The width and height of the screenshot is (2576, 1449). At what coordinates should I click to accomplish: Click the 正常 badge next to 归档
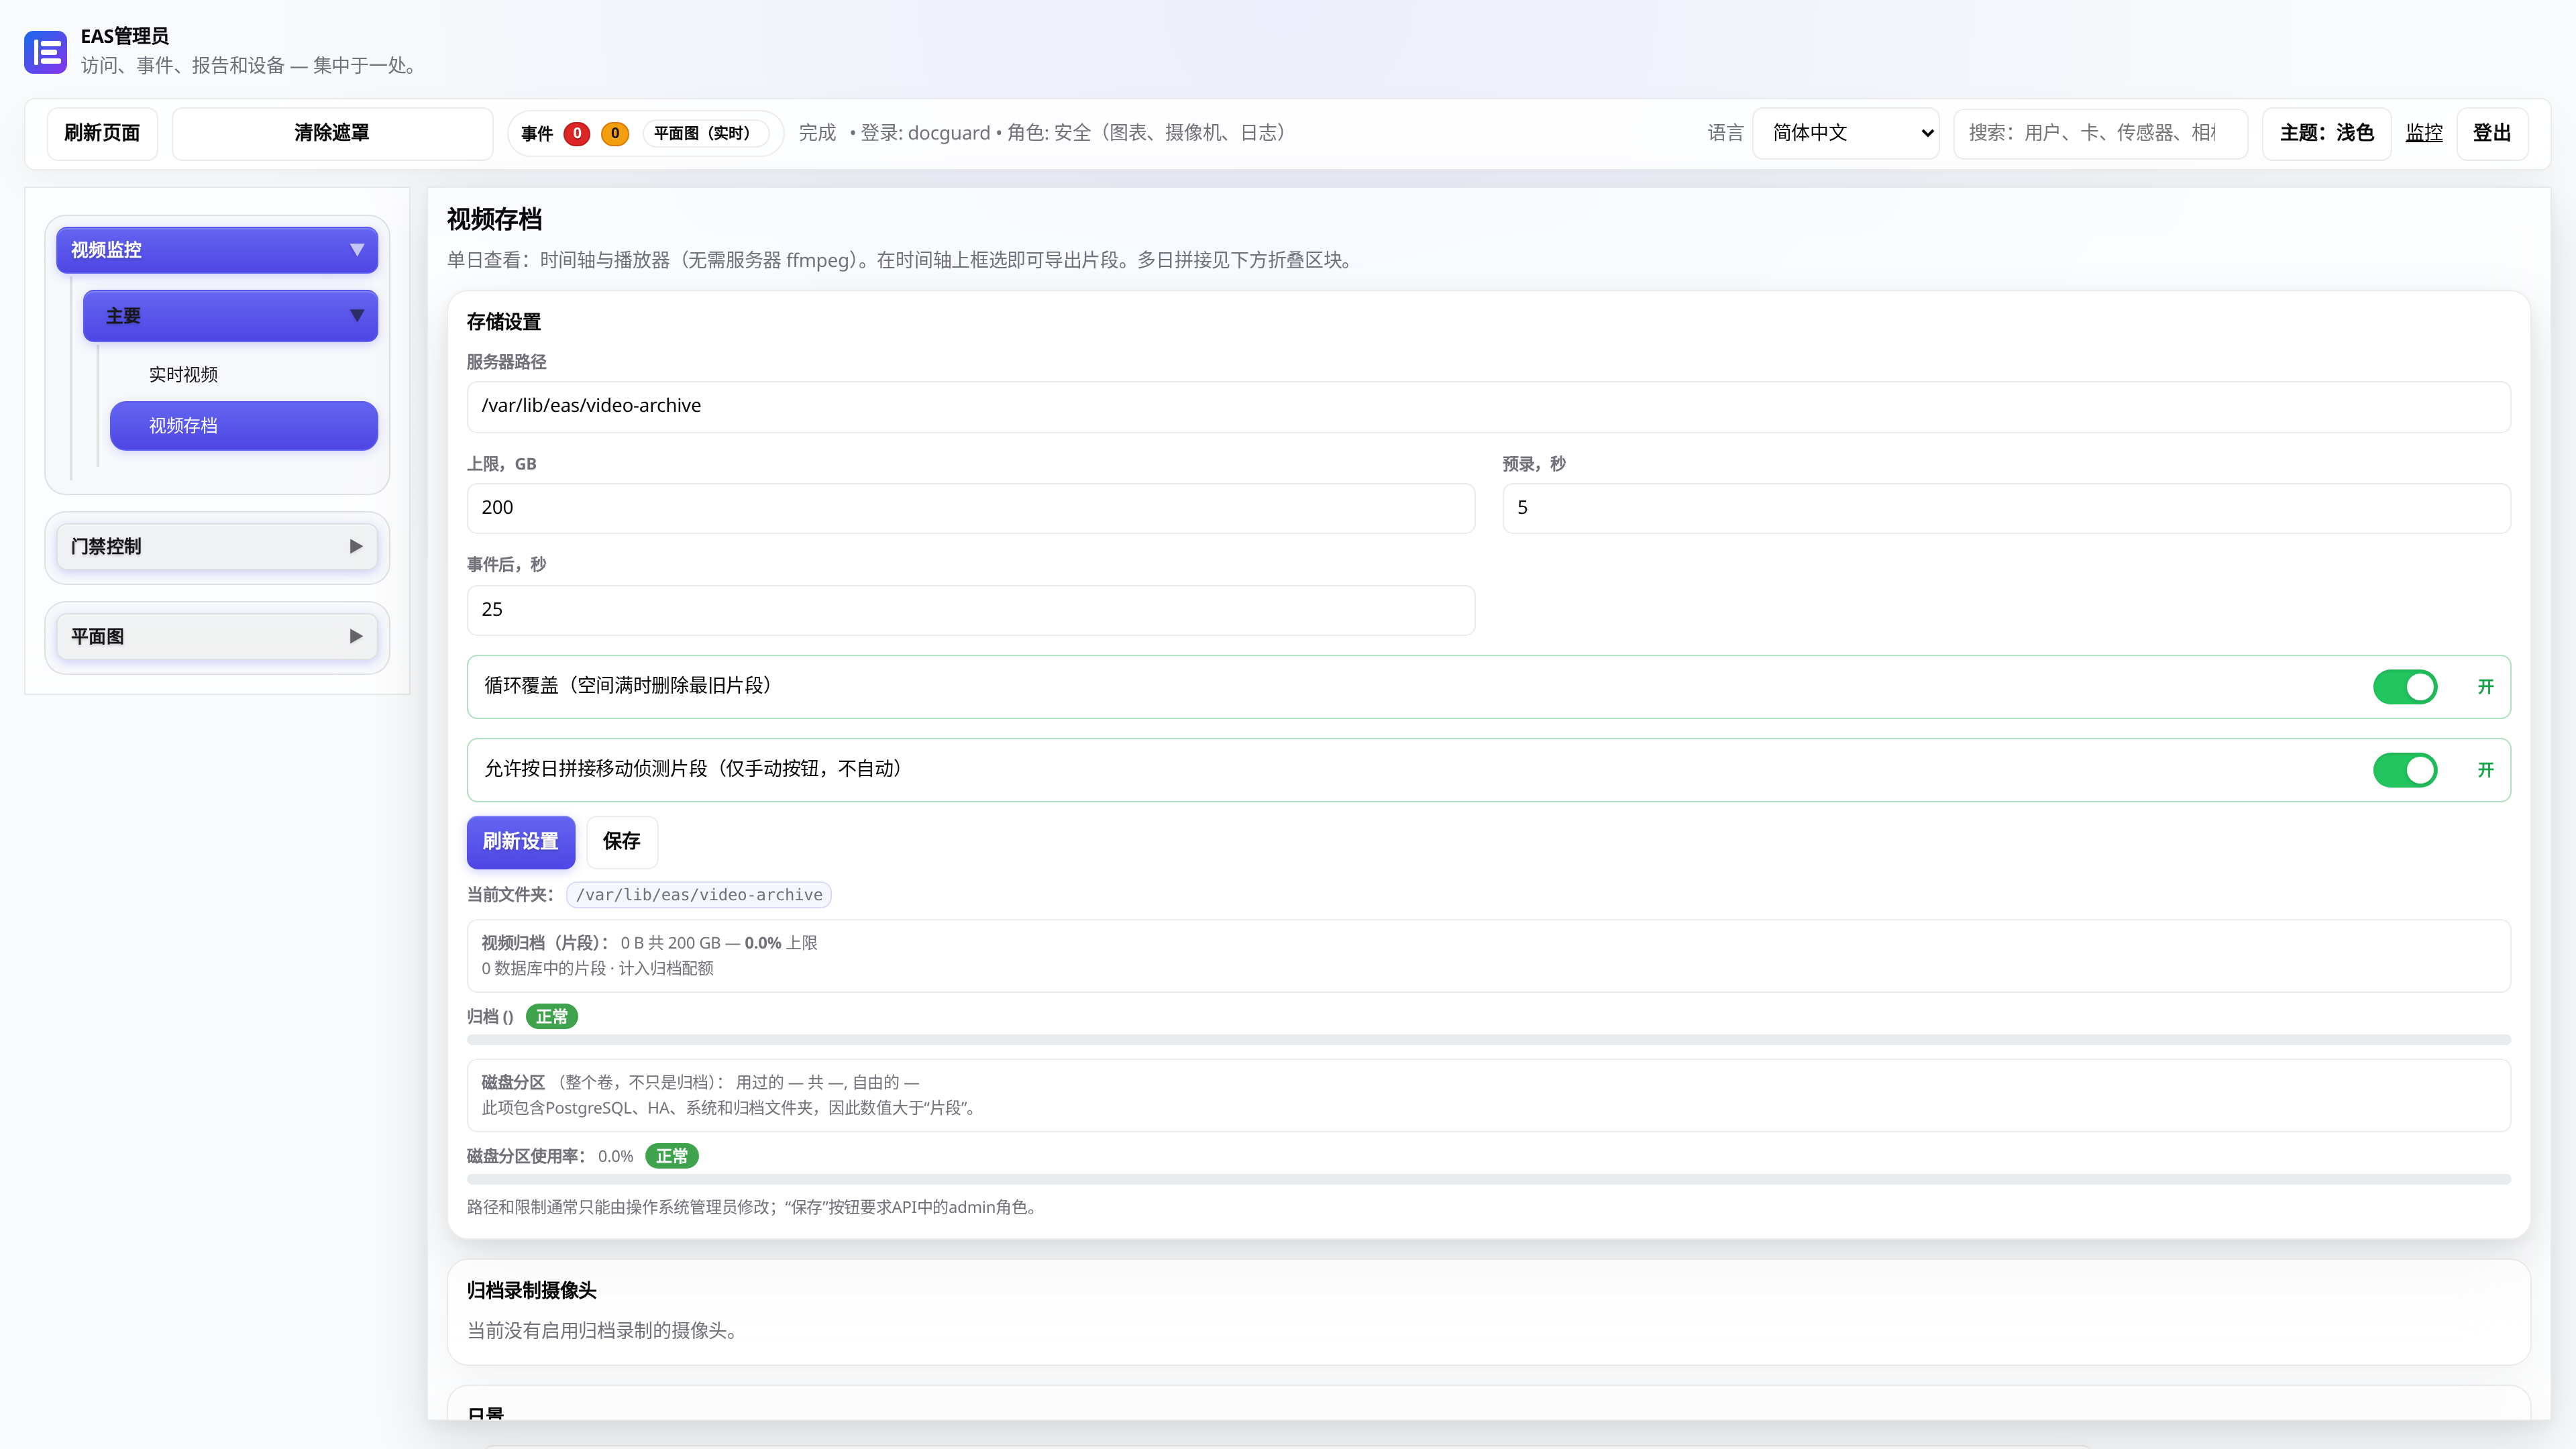click(x=552, y=1017)
